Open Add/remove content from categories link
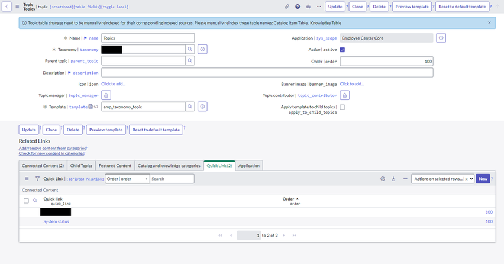Image resolution: width=504 pixels, height=264 pixels. 53,148
